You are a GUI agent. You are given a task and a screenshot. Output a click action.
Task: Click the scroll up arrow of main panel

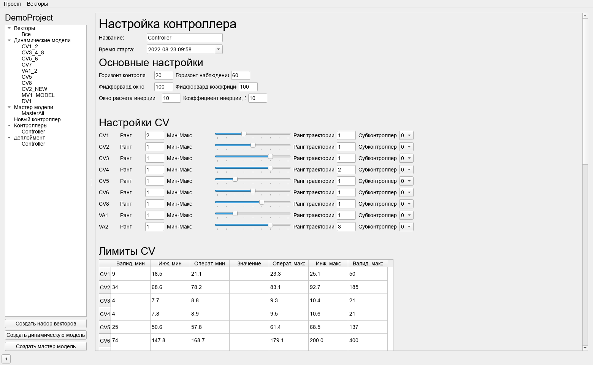585,16
